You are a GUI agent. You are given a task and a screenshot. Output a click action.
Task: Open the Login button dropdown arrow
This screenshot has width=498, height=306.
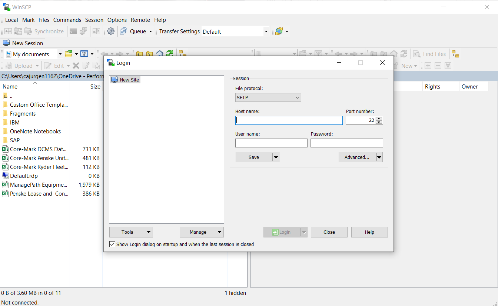coord(304,232)
